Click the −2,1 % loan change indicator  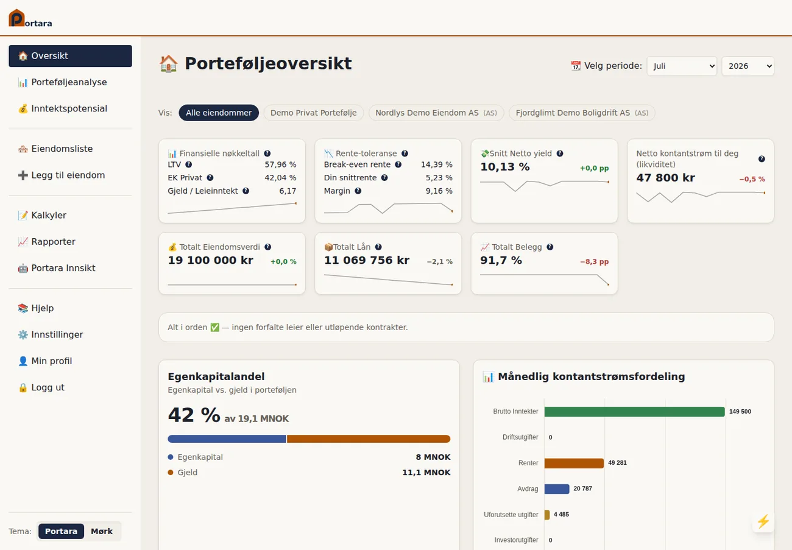440,262
